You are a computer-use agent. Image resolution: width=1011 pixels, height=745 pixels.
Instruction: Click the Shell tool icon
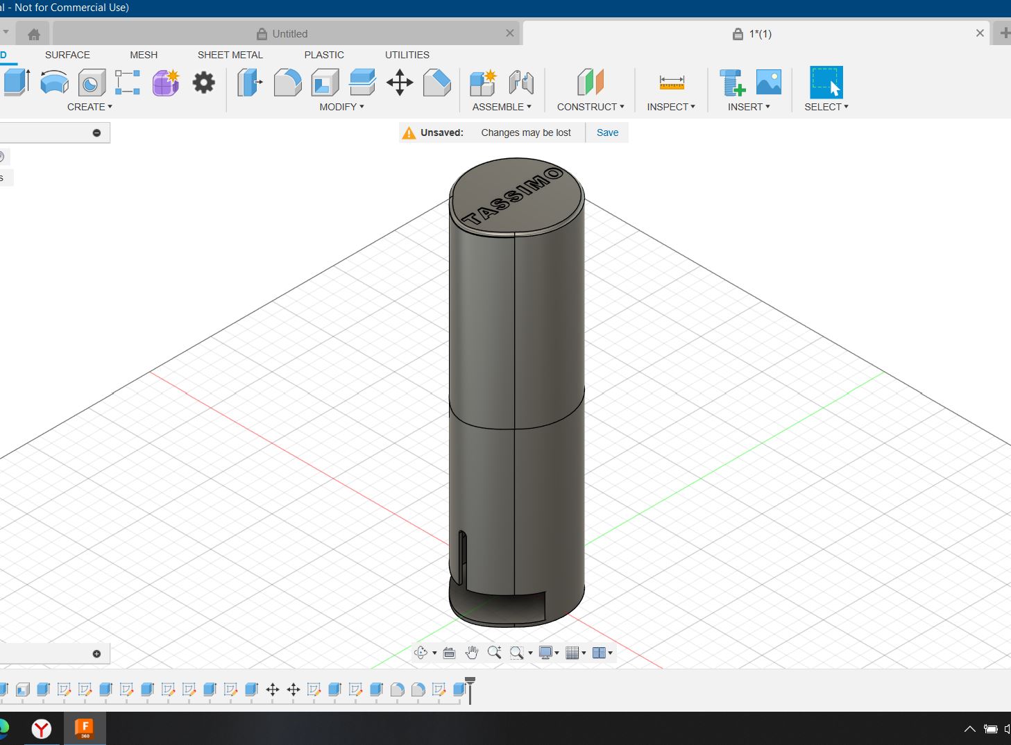coord(325,83)
